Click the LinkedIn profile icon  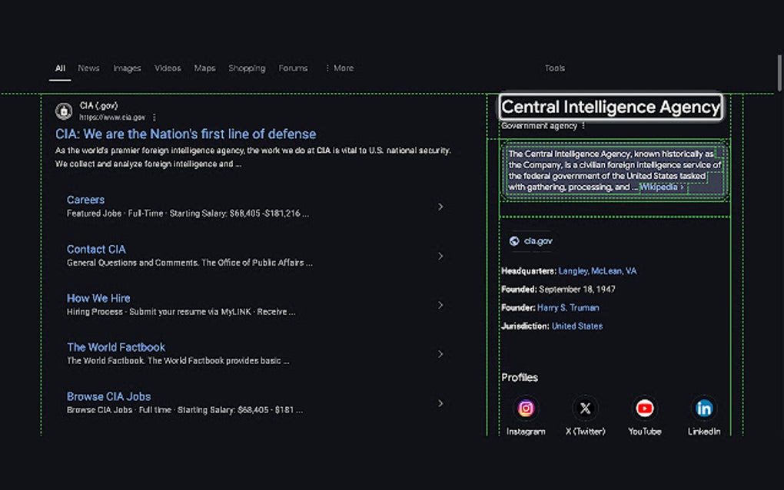click(x=703, y=408)
